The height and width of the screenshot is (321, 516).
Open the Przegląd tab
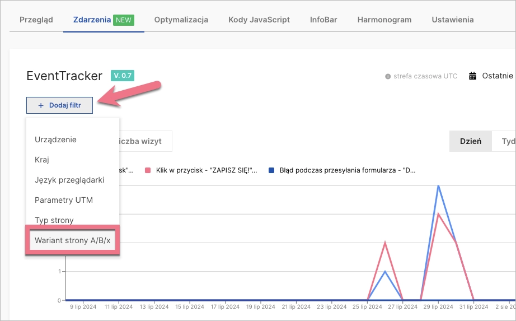pos(36,20)
